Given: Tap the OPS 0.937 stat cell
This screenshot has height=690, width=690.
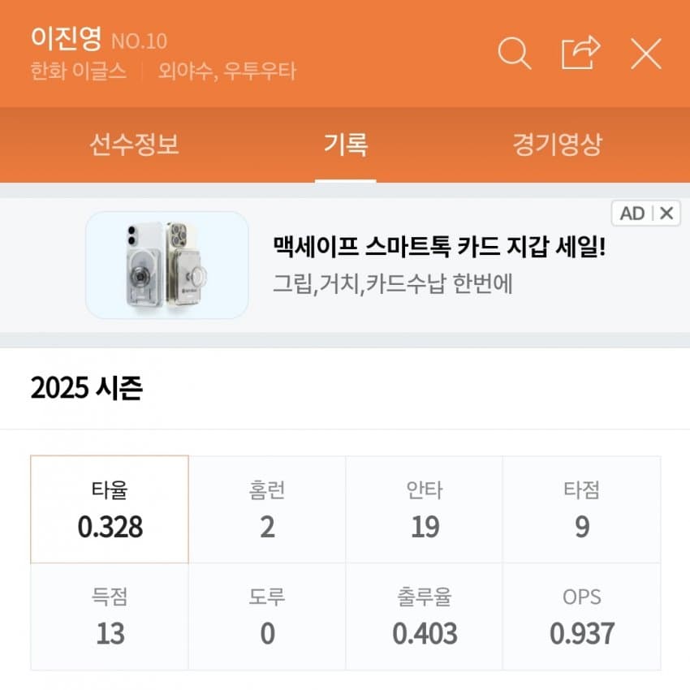Looking at the screenshot, I should click(x=582, y=617).
